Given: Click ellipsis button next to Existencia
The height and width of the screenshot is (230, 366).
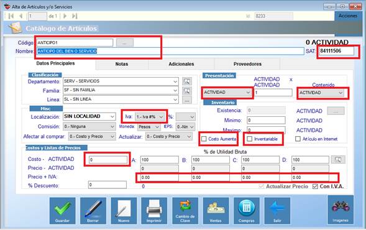Looking at the screenshot, I should (x=336, y=111).
